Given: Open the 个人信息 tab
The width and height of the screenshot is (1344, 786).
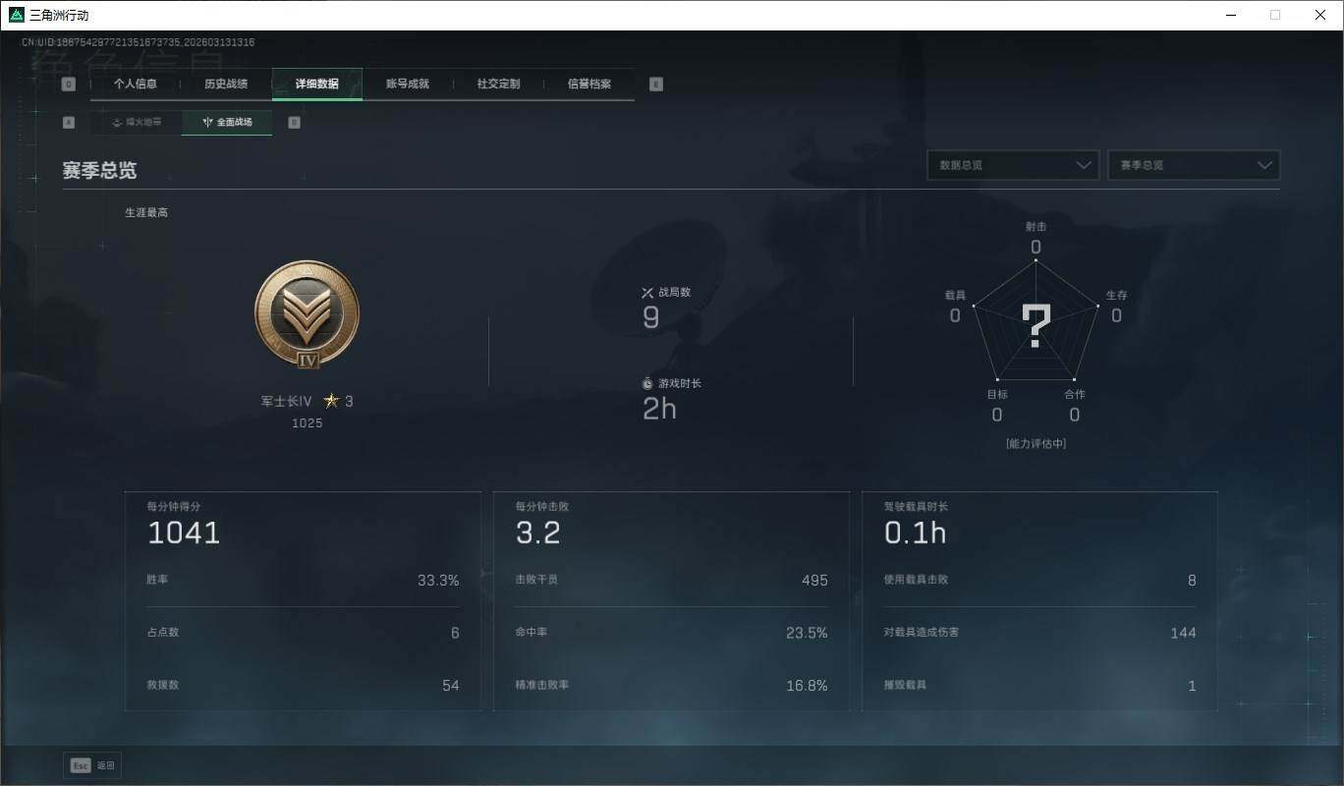Looking at the screenshot, I should tap(136, 84).
